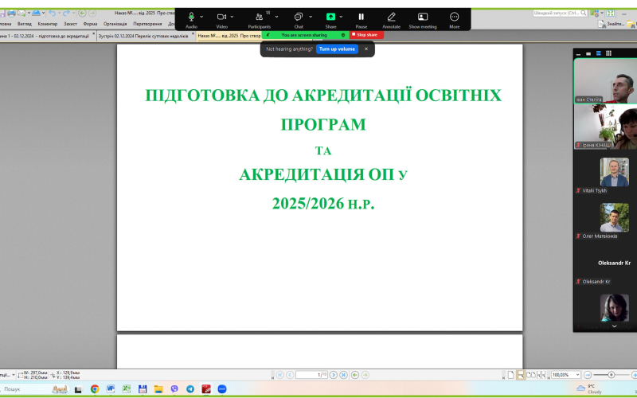Select two-page facing layout

(x=531, y=375)
